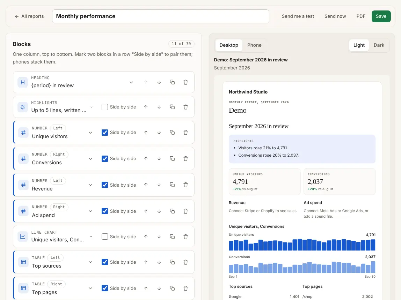Expand the Conversions block chevron

[90, 159]
